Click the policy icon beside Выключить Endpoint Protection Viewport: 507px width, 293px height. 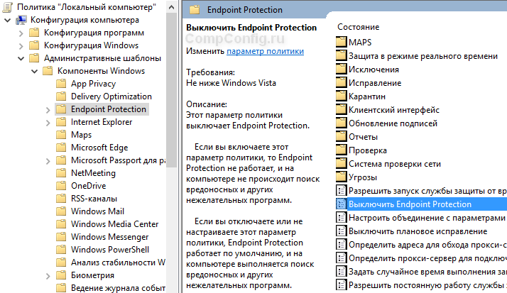tap(341, 204)
